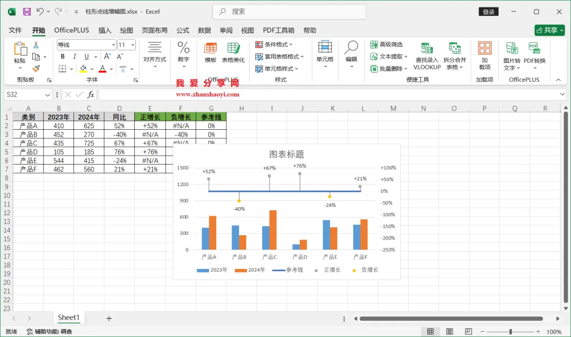Click the Undo arrow icon

pos(40,12)
